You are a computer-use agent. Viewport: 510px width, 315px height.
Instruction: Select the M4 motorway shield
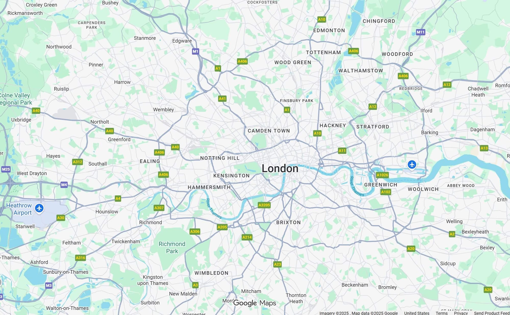coord(64,185)
